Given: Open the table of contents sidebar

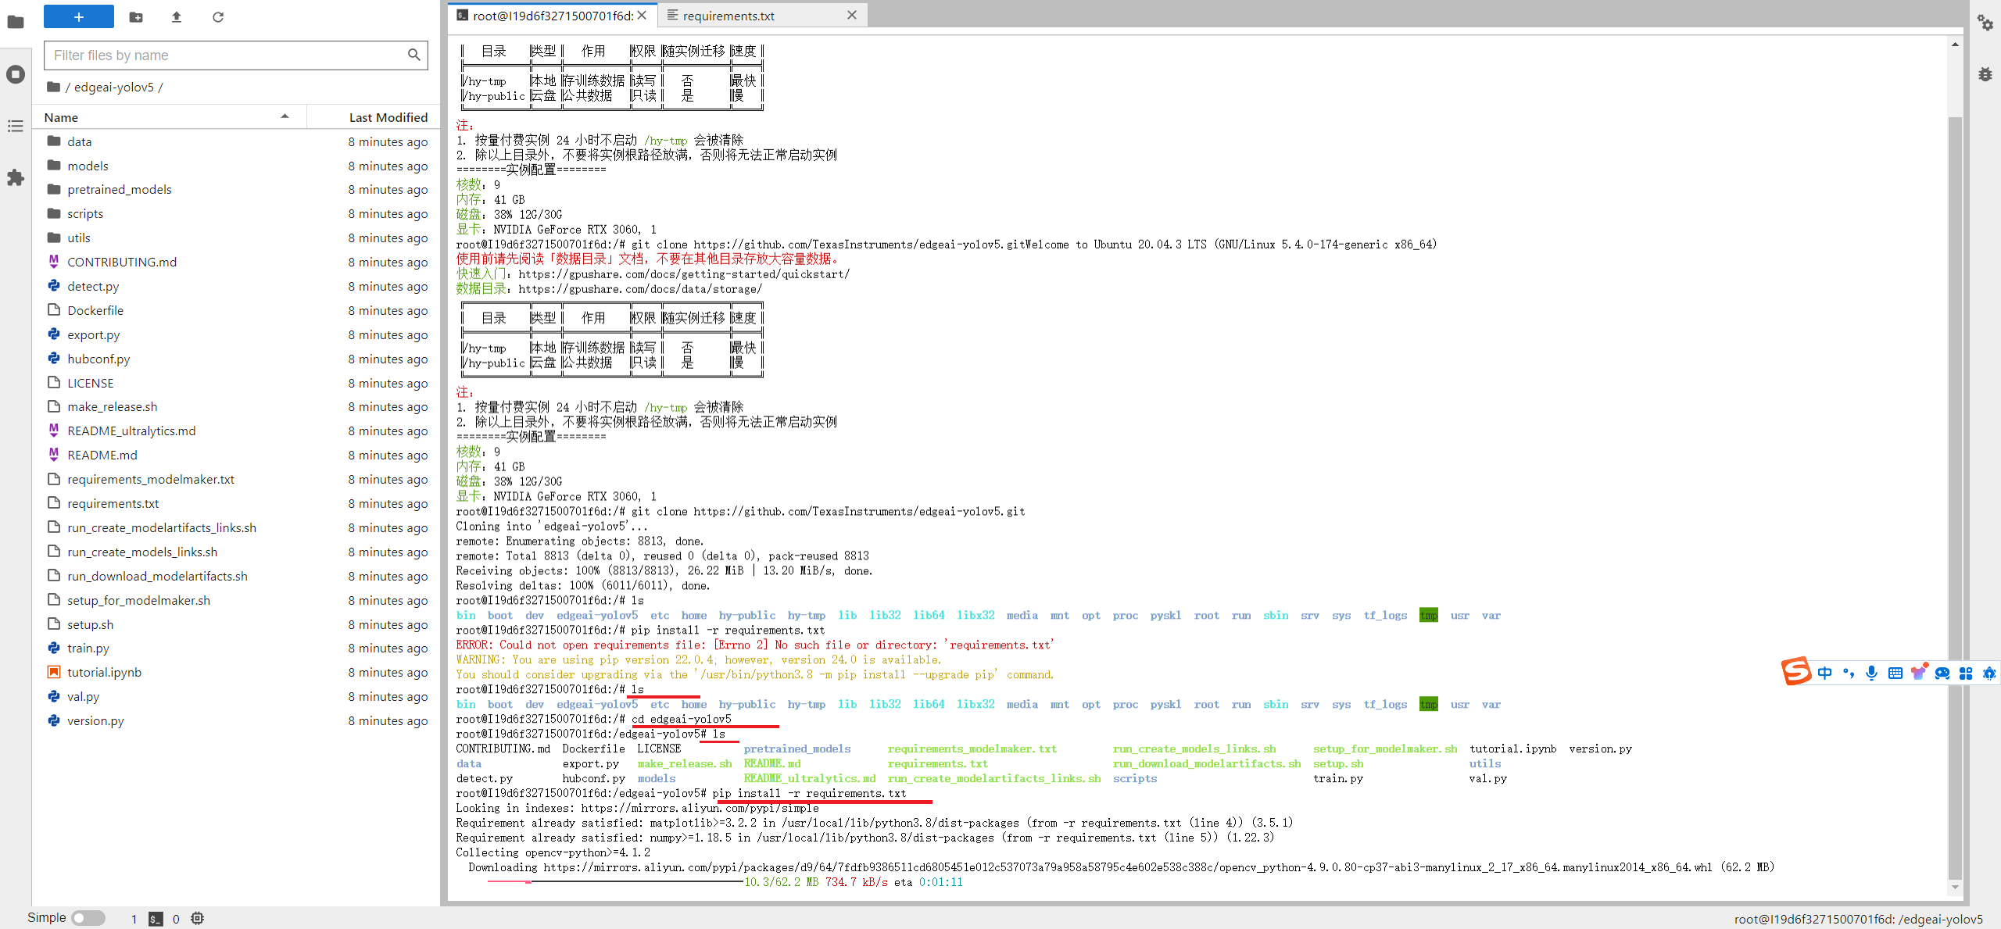Looking at the screenshot, I should pos(16,126).
